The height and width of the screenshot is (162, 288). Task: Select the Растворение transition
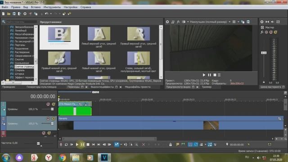(22, 52)
